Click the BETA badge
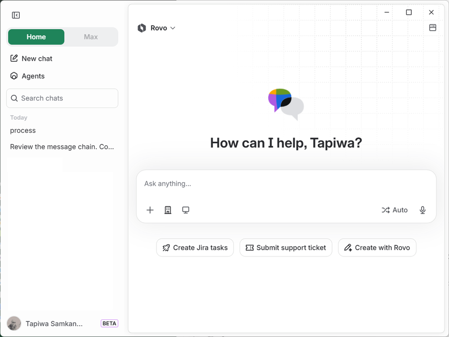 coord(109,323)
